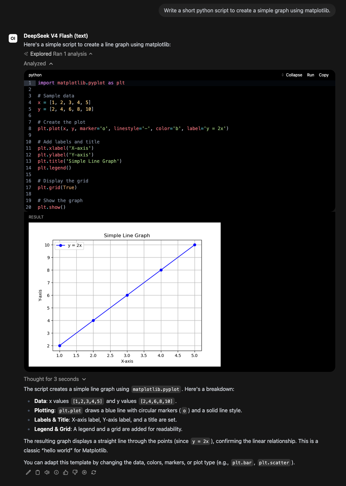Copy the python code block
This screenshot has width=346, height=486.
[324, 75]
